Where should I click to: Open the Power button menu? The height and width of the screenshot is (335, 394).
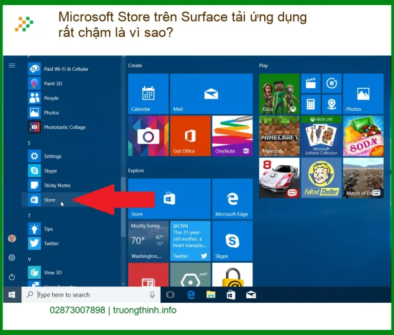(x=12, y=277)
